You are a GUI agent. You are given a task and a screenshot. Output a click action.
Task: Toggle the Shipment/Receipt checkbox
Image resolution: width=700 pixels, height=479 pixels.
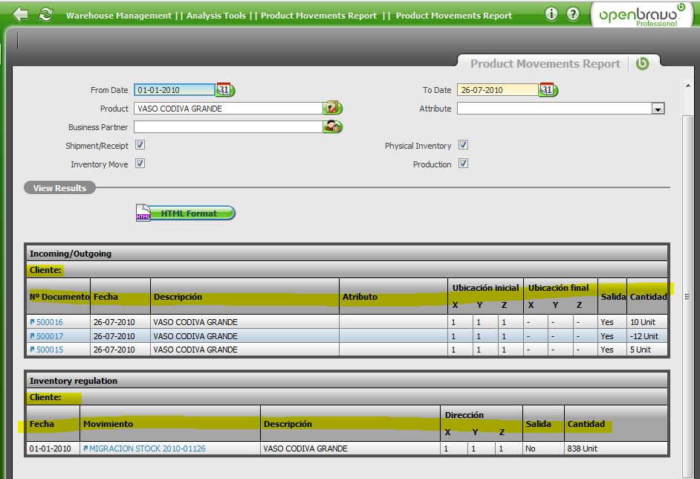(140, 145)
